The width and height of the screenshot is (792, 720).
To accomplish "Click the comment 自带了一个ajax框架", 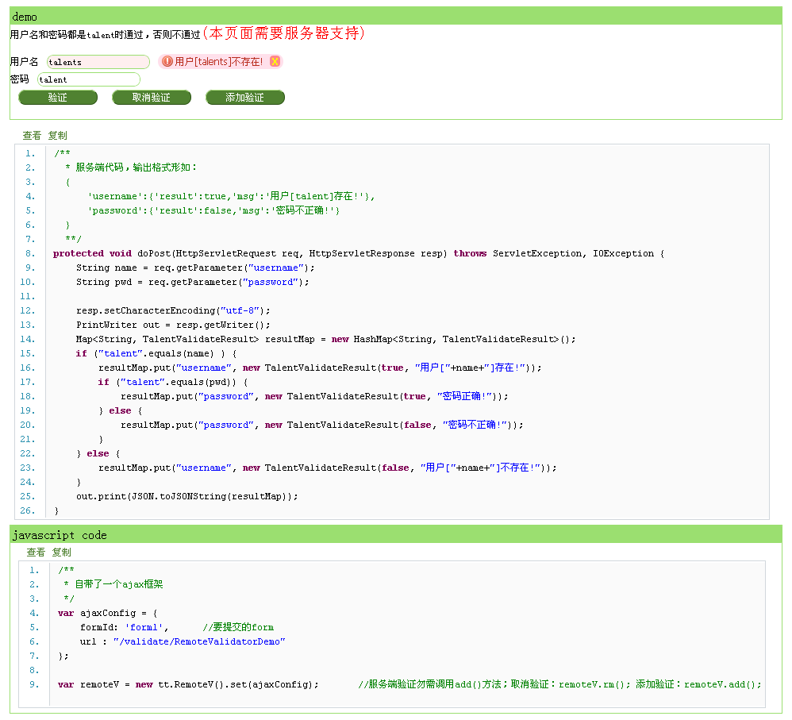I will coord(113,584).
